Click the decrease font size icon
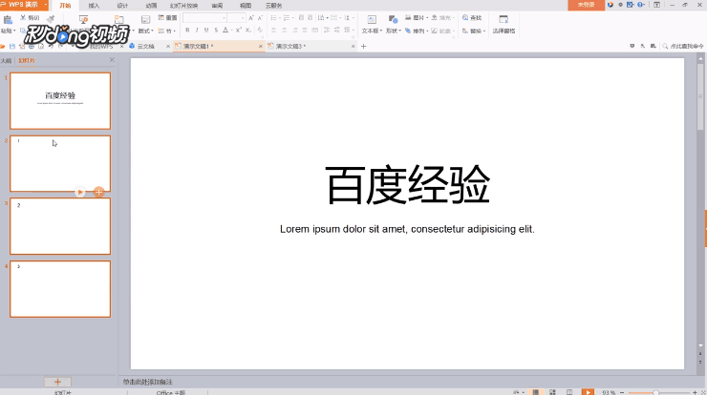 [x=260, y=18]
